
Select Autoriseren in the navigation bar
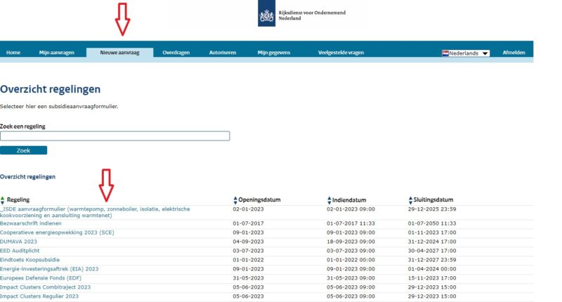[223, 53]
